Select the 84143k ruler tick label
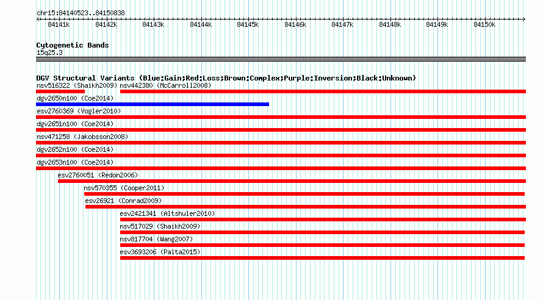Screen dimensions: 543x300 [153, 24]
